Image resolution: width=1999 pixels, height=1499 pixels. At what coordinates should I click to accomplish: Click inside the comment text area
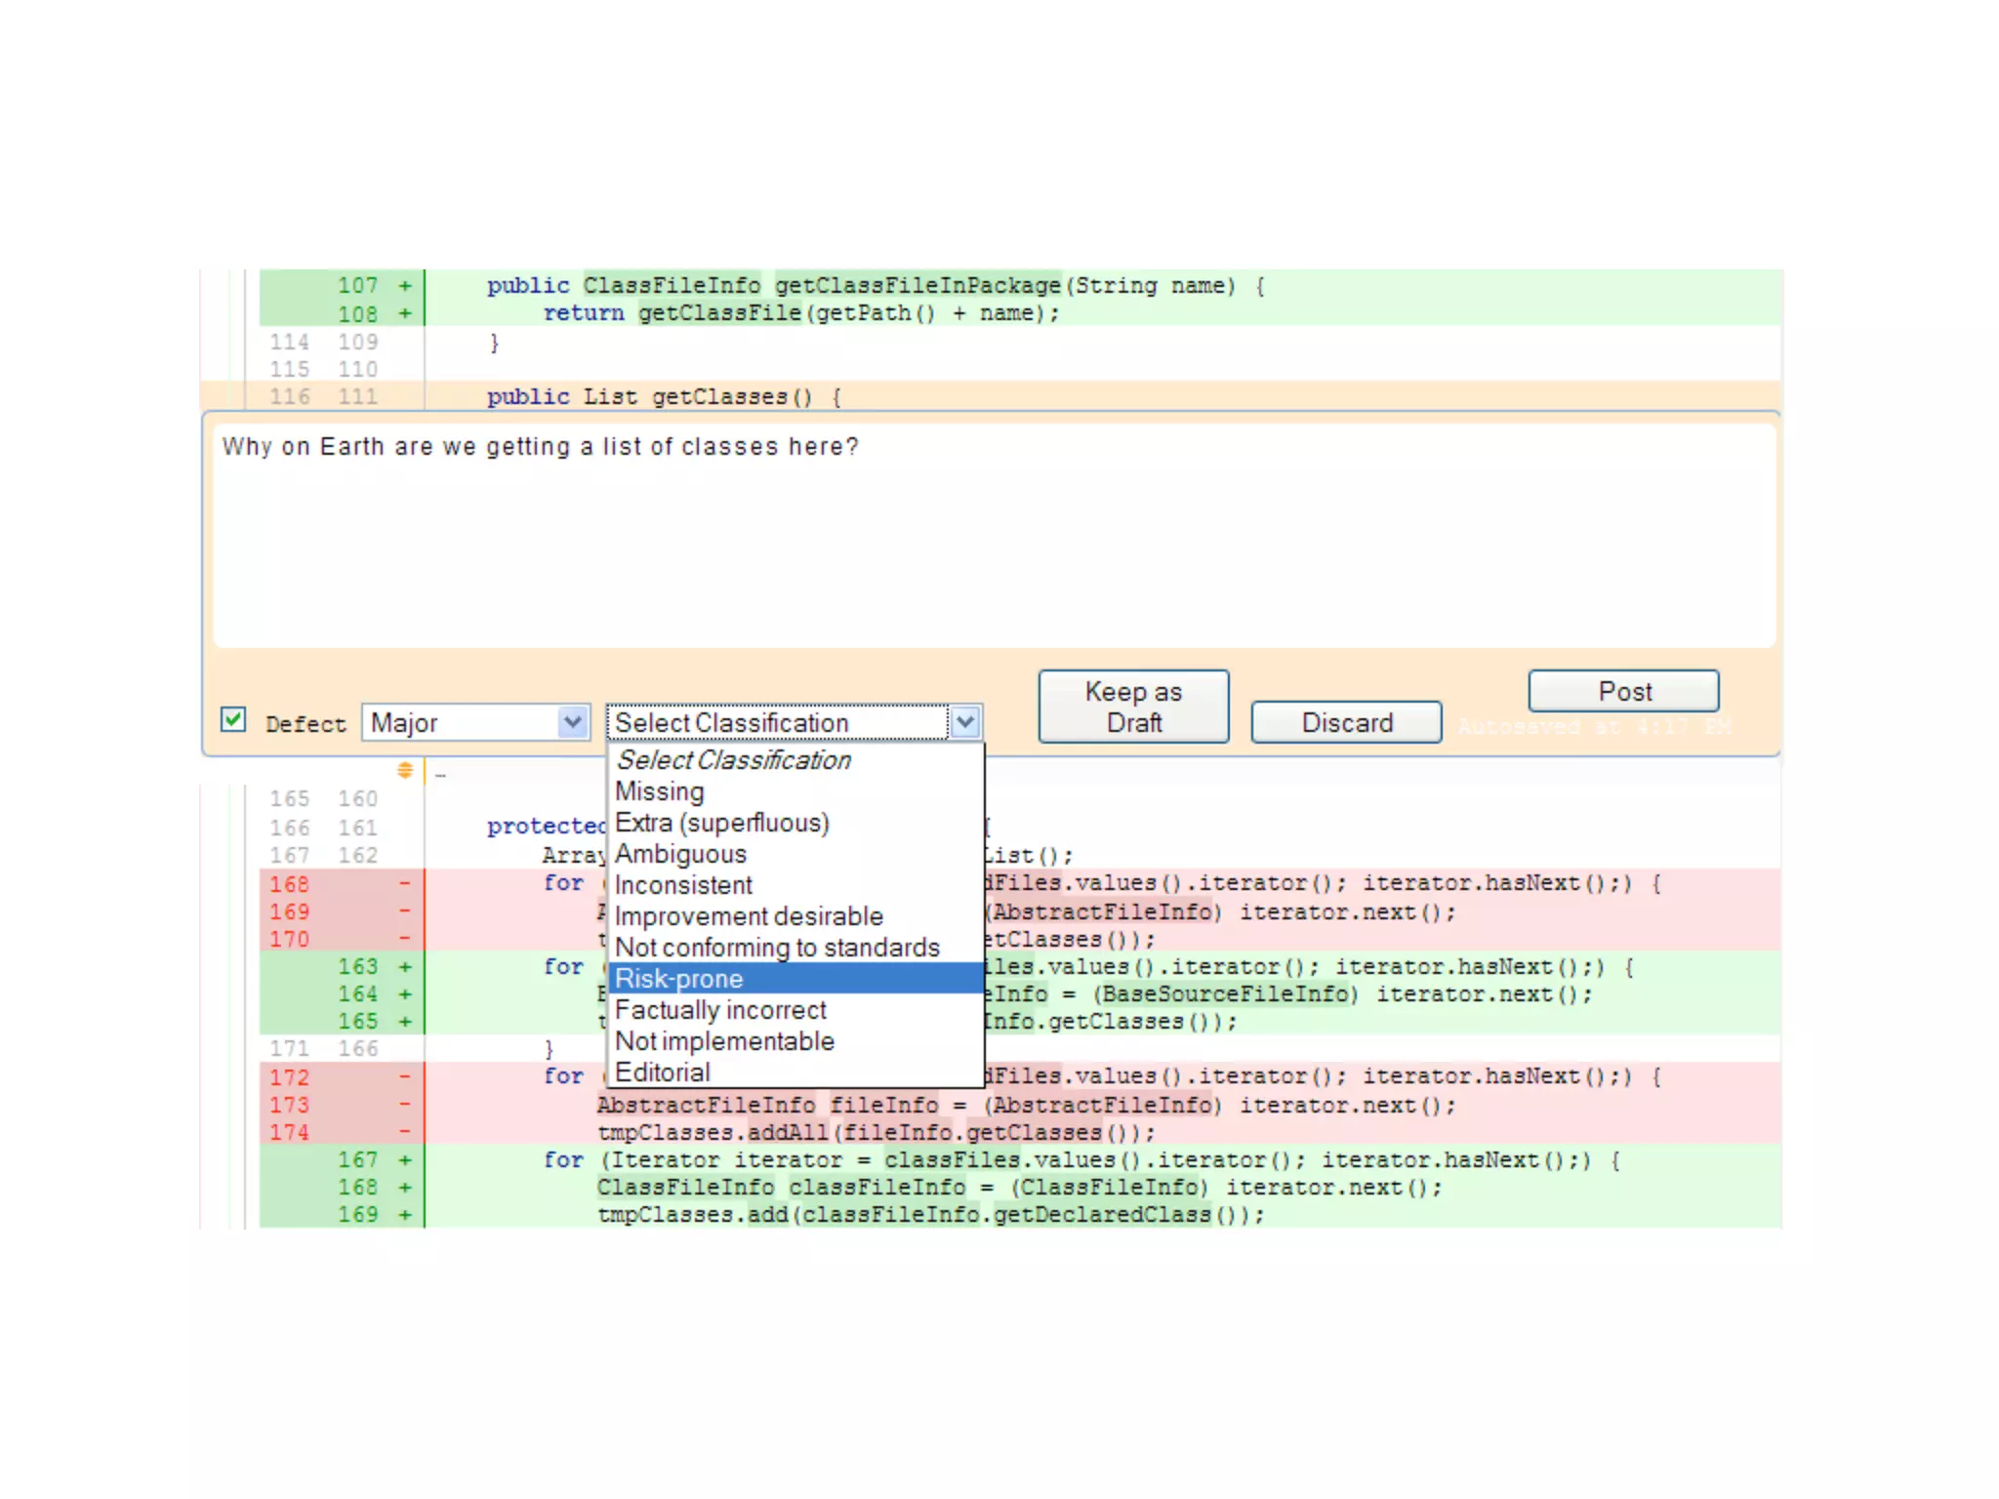tap(994, 537)
